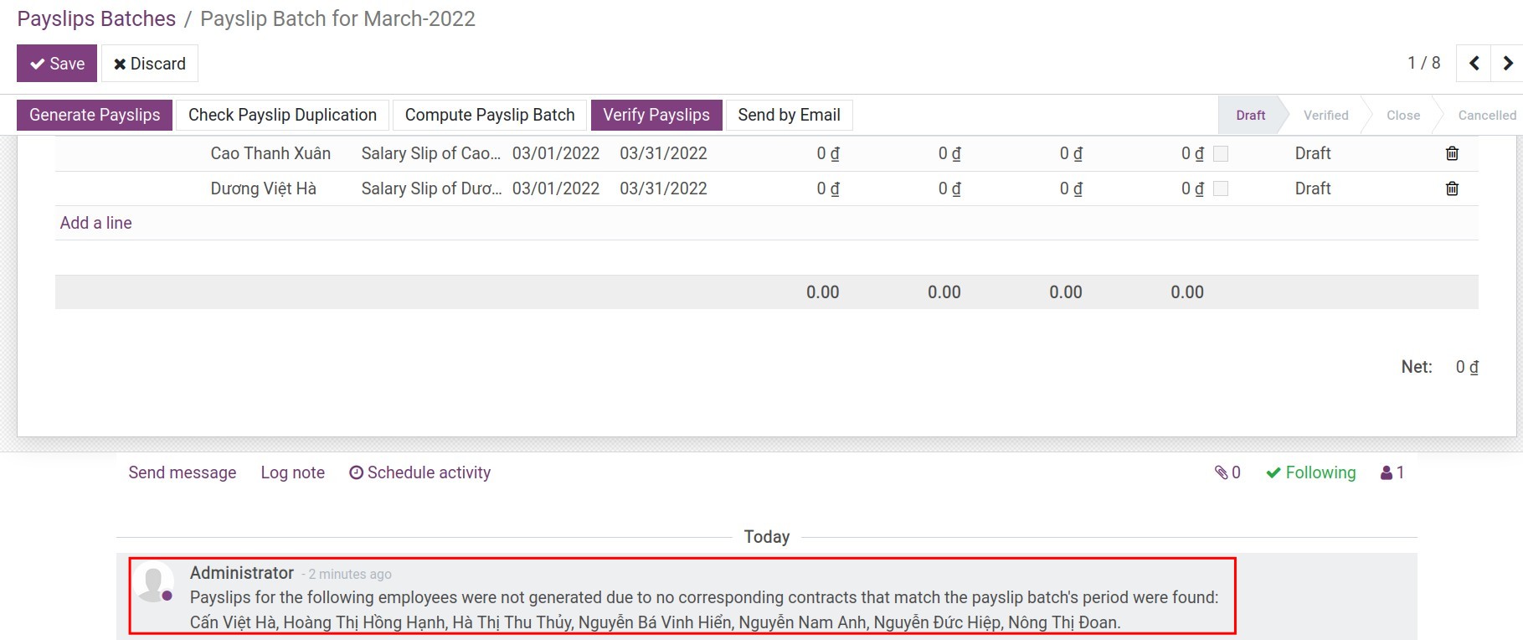Click Payslip Batch for March-2022 breadcrumb title

[x=337, y=18]
